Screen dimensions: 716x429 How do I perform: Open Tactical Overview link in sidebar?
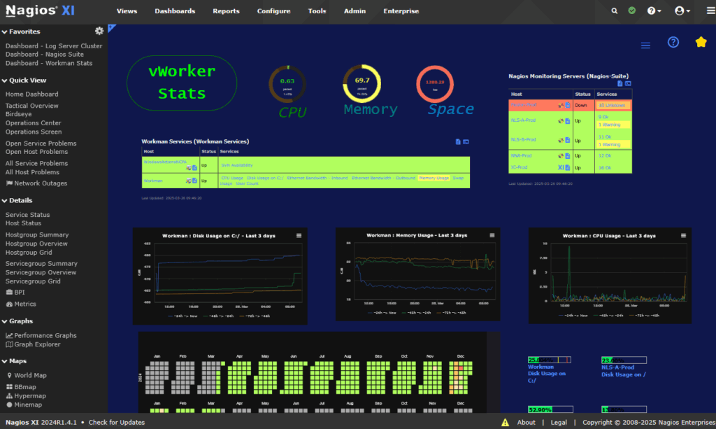pyautogui.click(x=32, y=106)
